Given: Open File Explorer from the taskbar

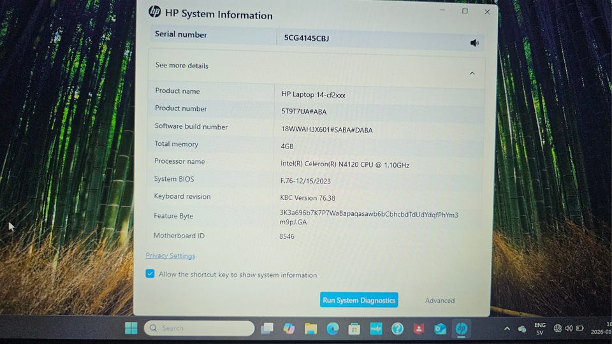Looking at the screenshot, I should point(310,329).
